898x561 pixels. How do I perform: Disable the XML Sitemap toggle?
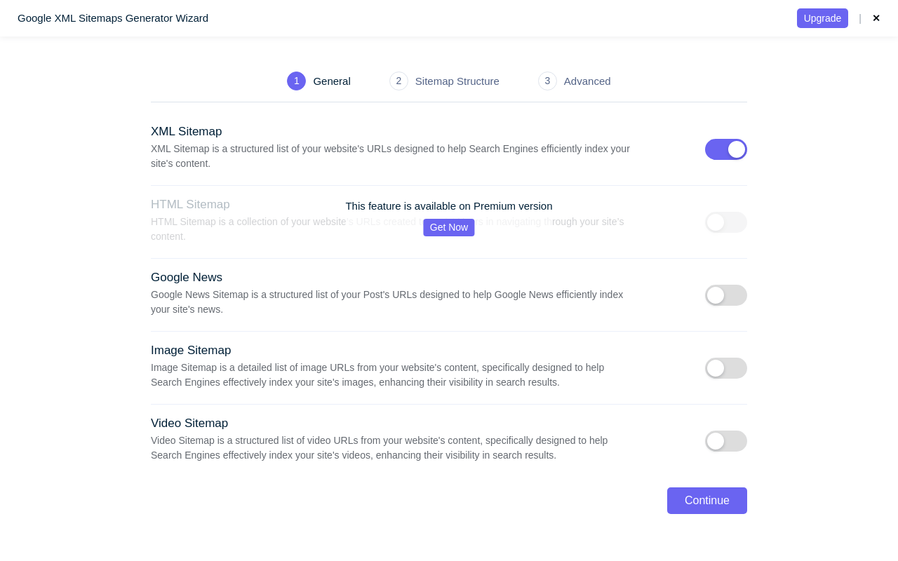click(725, 149)
